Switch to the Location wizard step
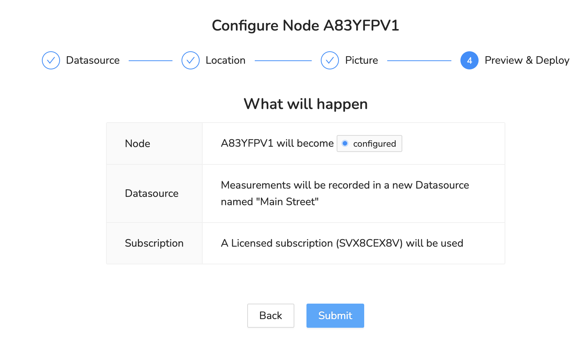The image size is (588, 350). [x=225, y=60]
